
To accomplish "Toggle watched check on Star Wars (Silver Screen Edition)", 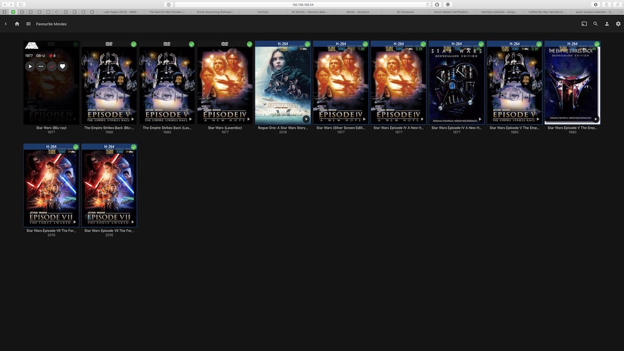I will (x=365, y=44).
